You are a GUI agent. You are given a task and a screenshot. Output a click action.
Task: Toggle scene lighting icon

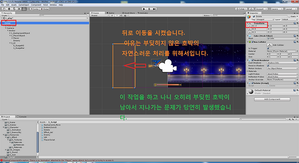[117, 15]
